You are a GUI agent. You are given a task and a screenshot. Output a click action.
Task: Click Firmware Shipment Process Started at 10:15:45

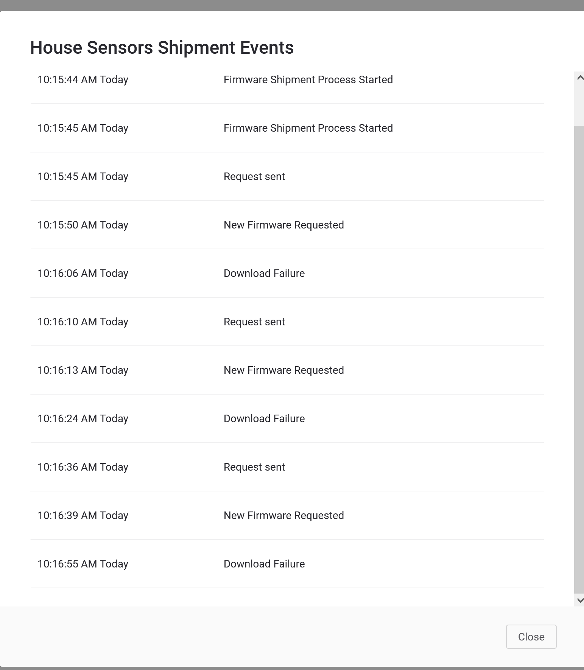coord(308,128)
